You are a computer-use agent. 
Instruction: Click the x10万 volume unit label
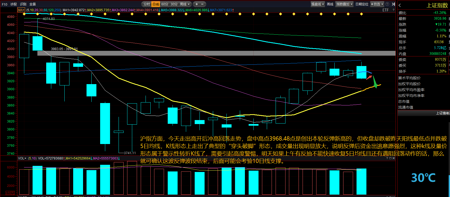coord(10,193)
